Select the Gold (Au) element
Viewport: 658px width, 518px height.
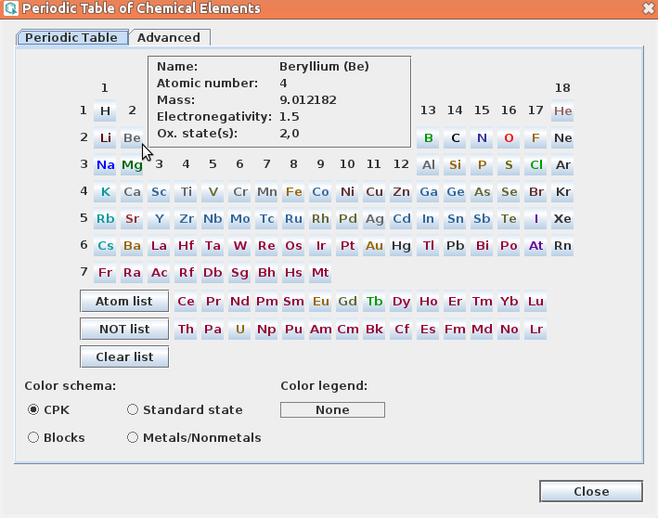pyautogui.click(x=374, y=246)
